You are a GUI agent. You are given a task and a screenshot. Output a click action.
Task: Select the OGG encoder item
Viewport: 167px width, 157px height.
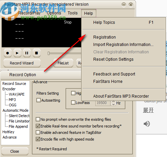click(x=12, y=105)
